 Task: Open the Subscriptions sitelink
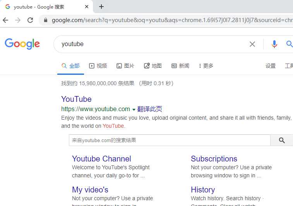[214, 159]
